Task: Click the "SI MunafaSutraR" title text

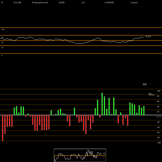Action: [x=40, y=3]
